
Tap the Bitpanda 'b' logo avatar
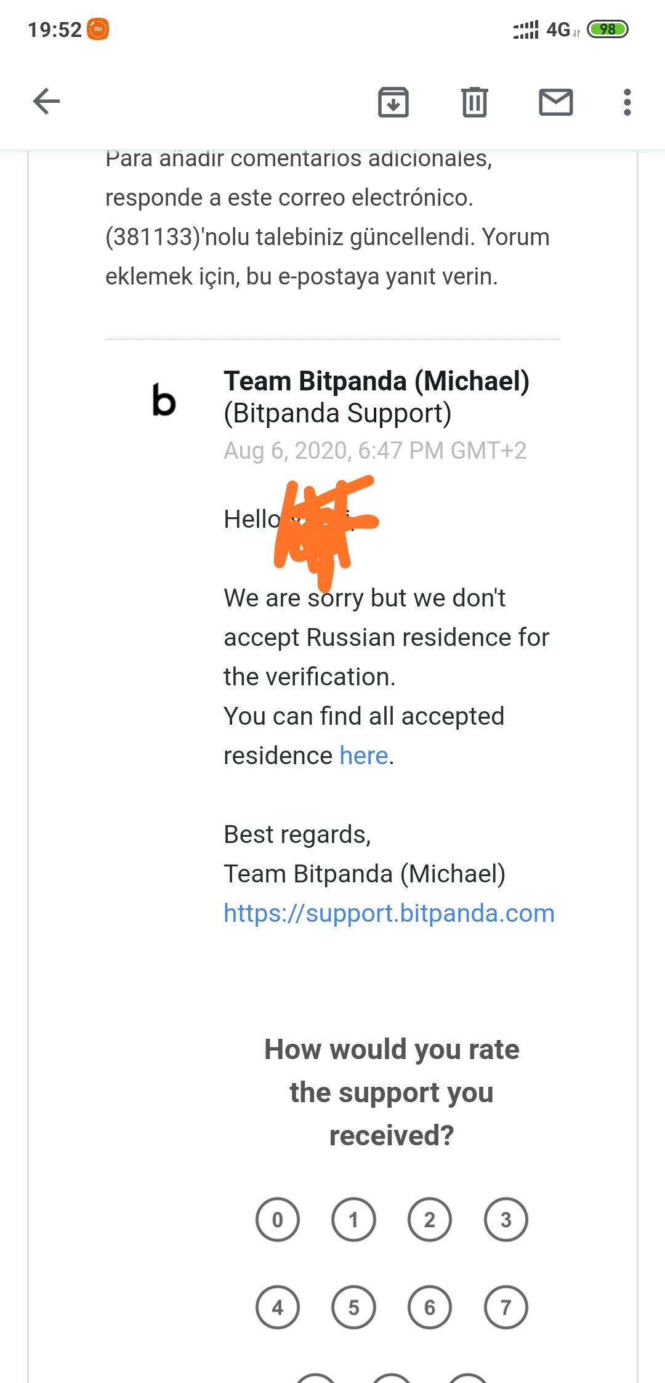(164, 400)
